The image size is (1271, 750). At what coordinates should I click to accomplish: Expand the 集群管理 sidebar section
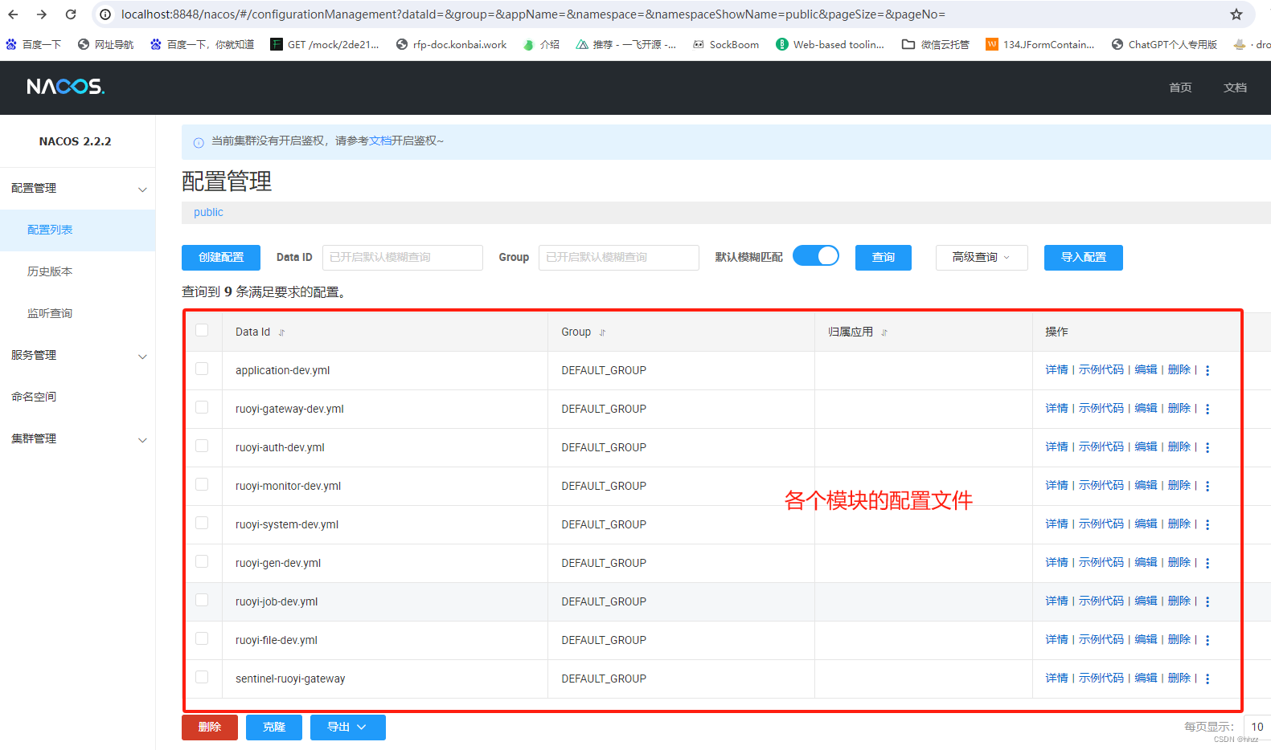(78, 439)
